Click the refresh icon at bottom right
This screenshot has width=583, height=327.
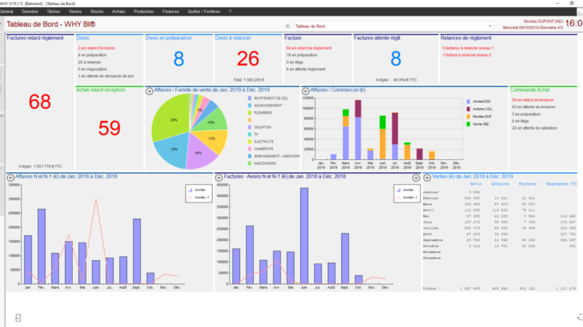click(580, 317)
